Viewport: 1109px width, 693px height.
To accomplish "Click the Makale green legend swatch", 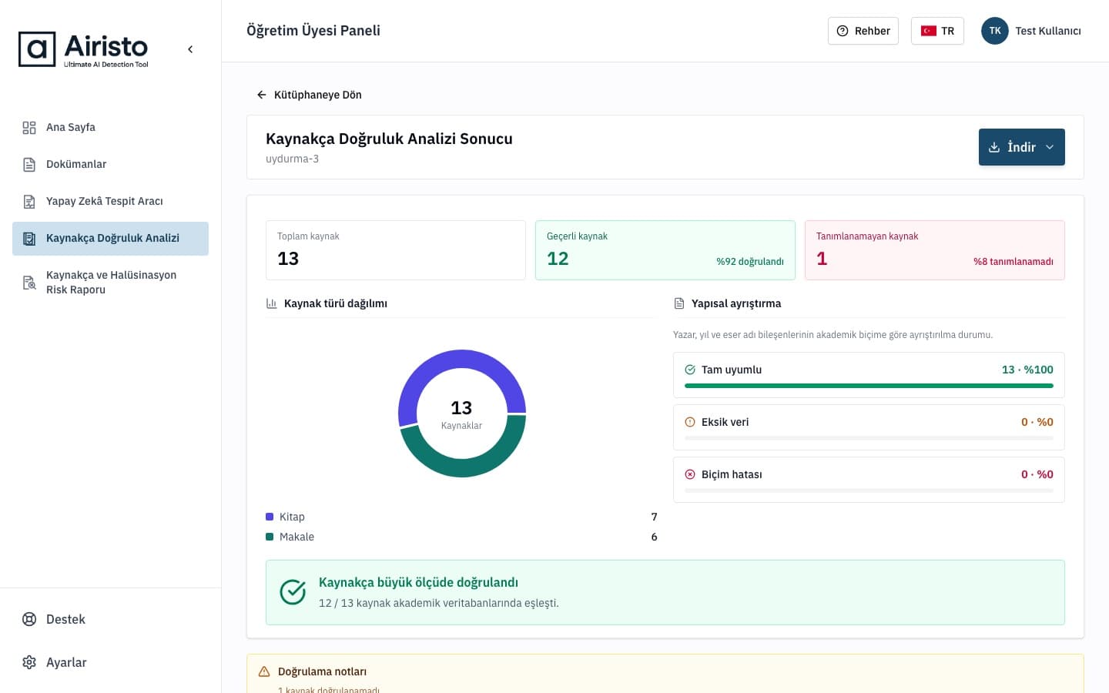I will point(270,537).
